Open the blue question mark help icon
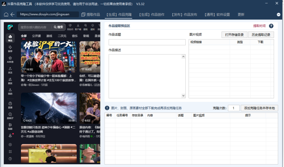This screenshot has width=284, height=167. (271, 26)
